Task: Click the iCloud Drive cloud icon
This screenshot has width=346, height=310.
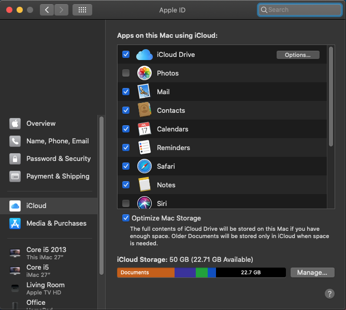Action: [145, 55]
